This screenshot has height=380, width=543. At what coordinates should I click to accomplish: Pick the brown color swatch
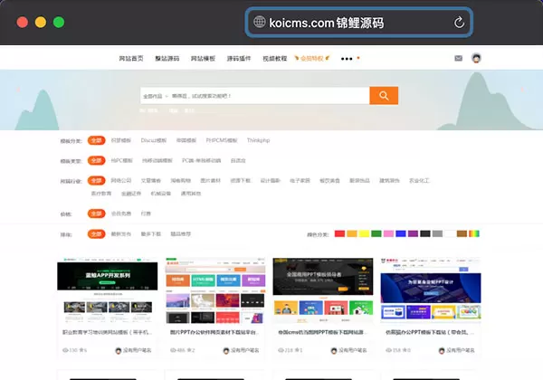[462, 234]
